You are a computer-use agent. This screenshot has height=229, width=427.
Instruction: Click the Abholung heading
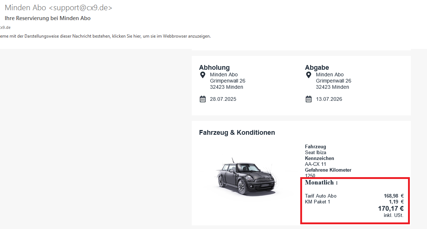click(214, 68)
